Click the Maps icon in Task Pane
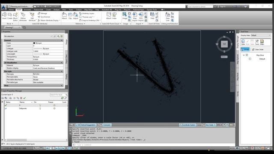The width and height of the screenshot is (274, 154). click(262, 42)
